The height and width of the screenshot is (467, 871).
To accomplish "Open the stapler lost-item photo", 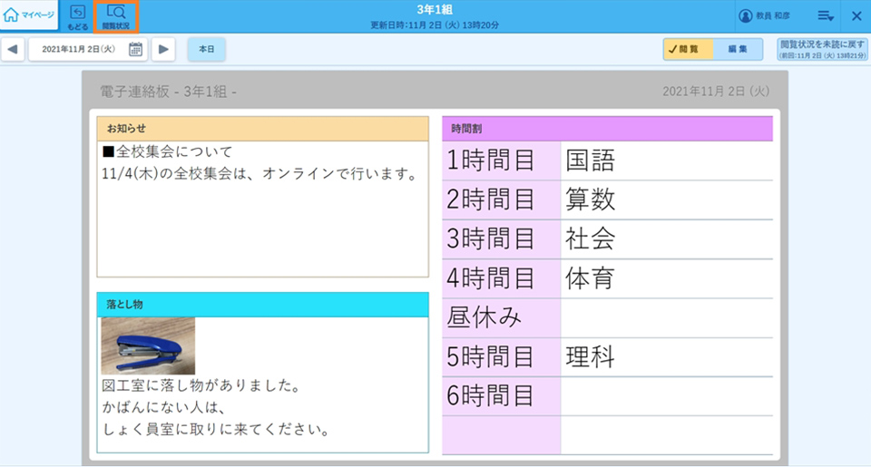I will [148, 345].
